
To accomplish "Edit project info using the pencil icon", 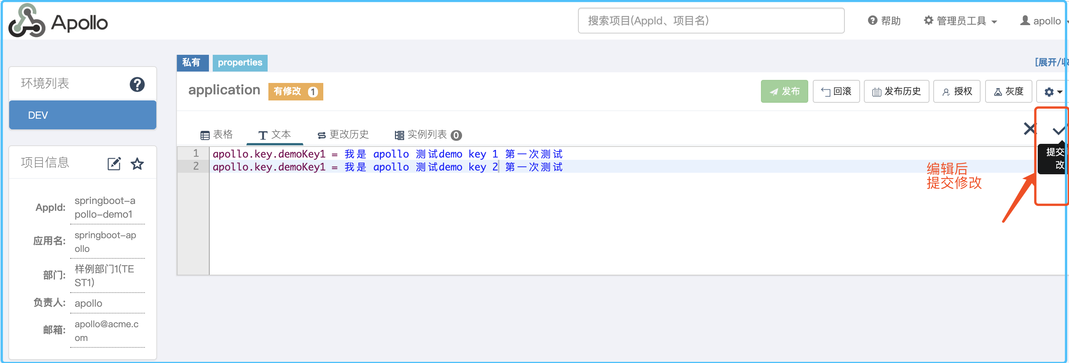I will coord(114,163).
